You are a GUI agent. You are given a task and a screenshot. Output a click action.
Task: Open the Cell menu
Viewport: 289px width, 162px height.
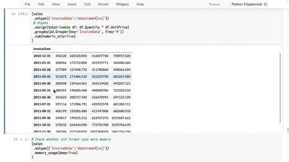(x=87, y=4)
